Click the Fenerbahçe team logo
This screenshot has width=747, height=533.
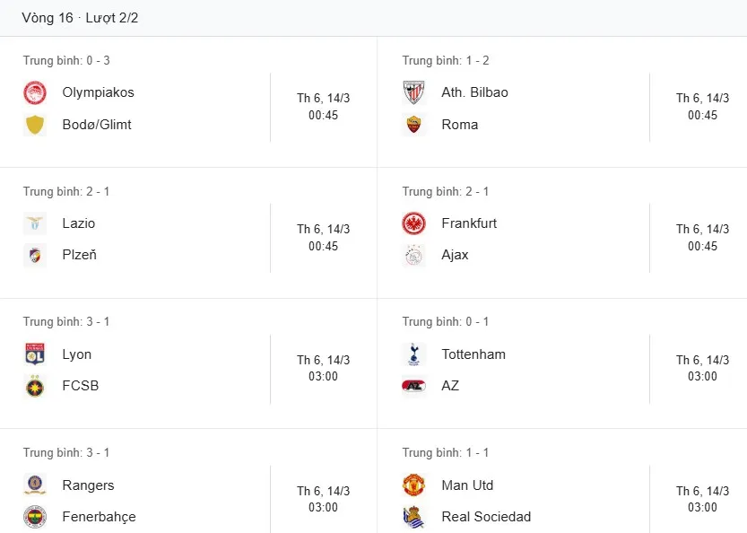[35, 517]
